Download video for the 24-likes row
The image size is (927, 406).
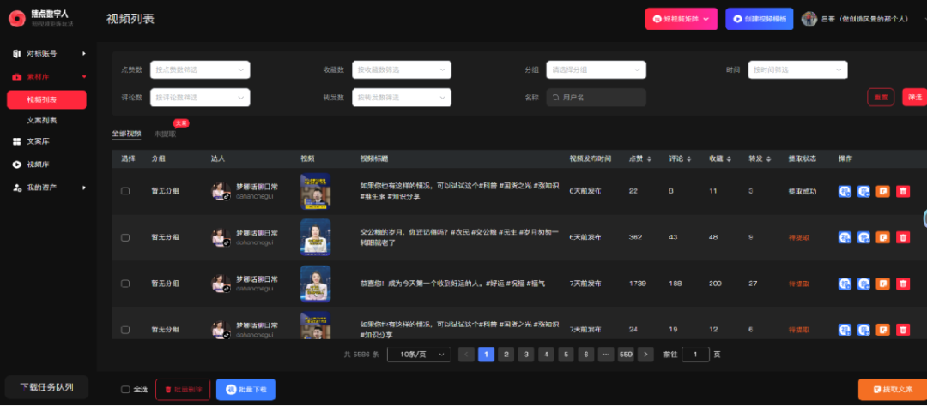[x=845, y=329]
